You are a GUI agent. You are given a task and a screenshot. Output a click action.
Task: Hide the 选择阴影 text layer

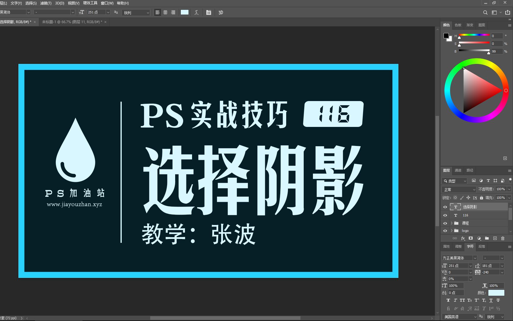point(445,207)
